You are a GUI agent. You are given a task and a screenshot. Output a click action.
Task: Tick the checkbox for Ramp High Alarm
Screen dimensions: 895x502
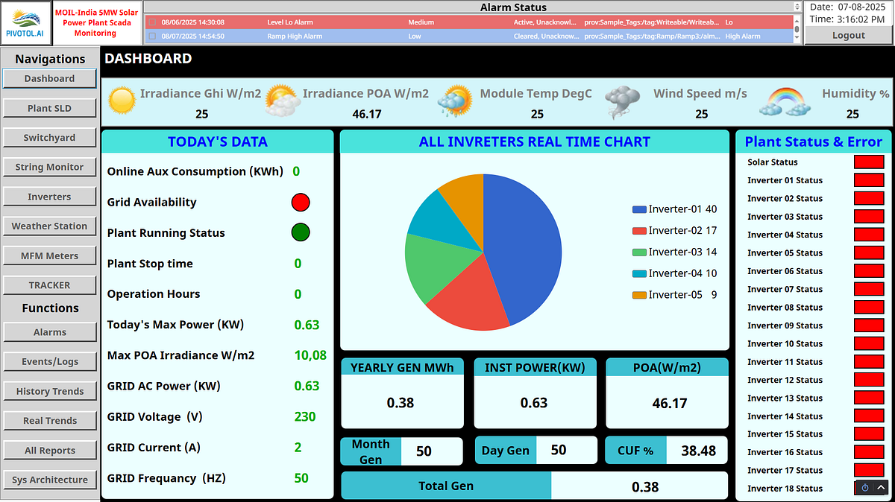(x=152, y=36)
